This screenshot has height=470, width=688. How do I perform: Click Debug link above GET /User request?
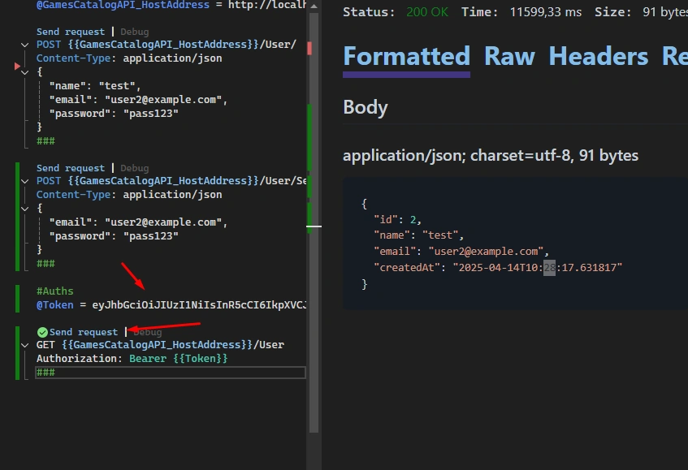148,332
